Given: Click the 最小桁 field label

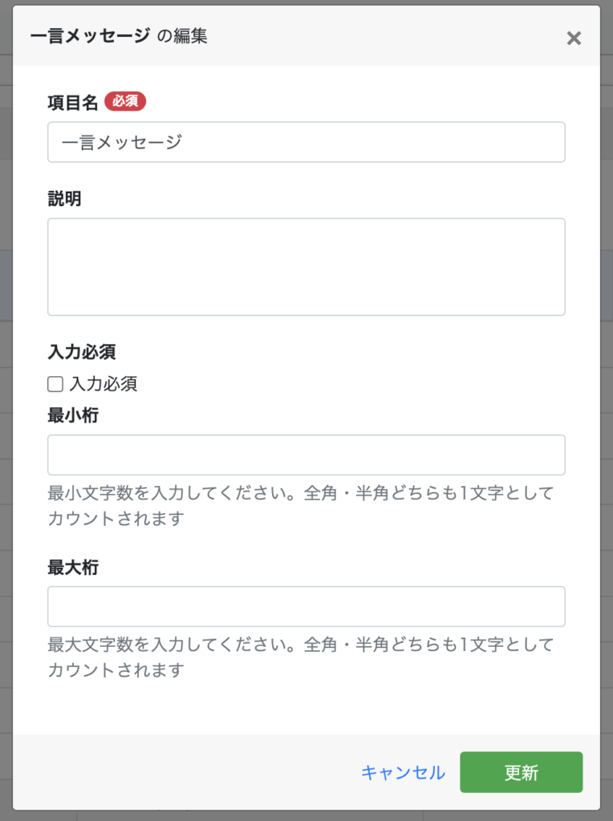Looking at the screenshot, I should (73, 416).
